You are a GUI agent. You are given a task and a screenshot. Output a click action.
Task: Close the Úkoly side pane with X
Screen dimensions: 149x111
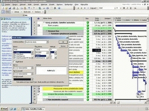click(x=30, y=19)
